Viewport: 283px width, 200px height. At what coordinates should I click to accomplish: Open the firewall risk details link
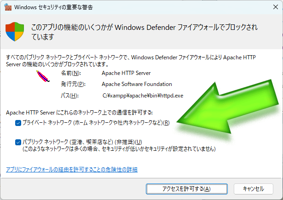[72, 170]
